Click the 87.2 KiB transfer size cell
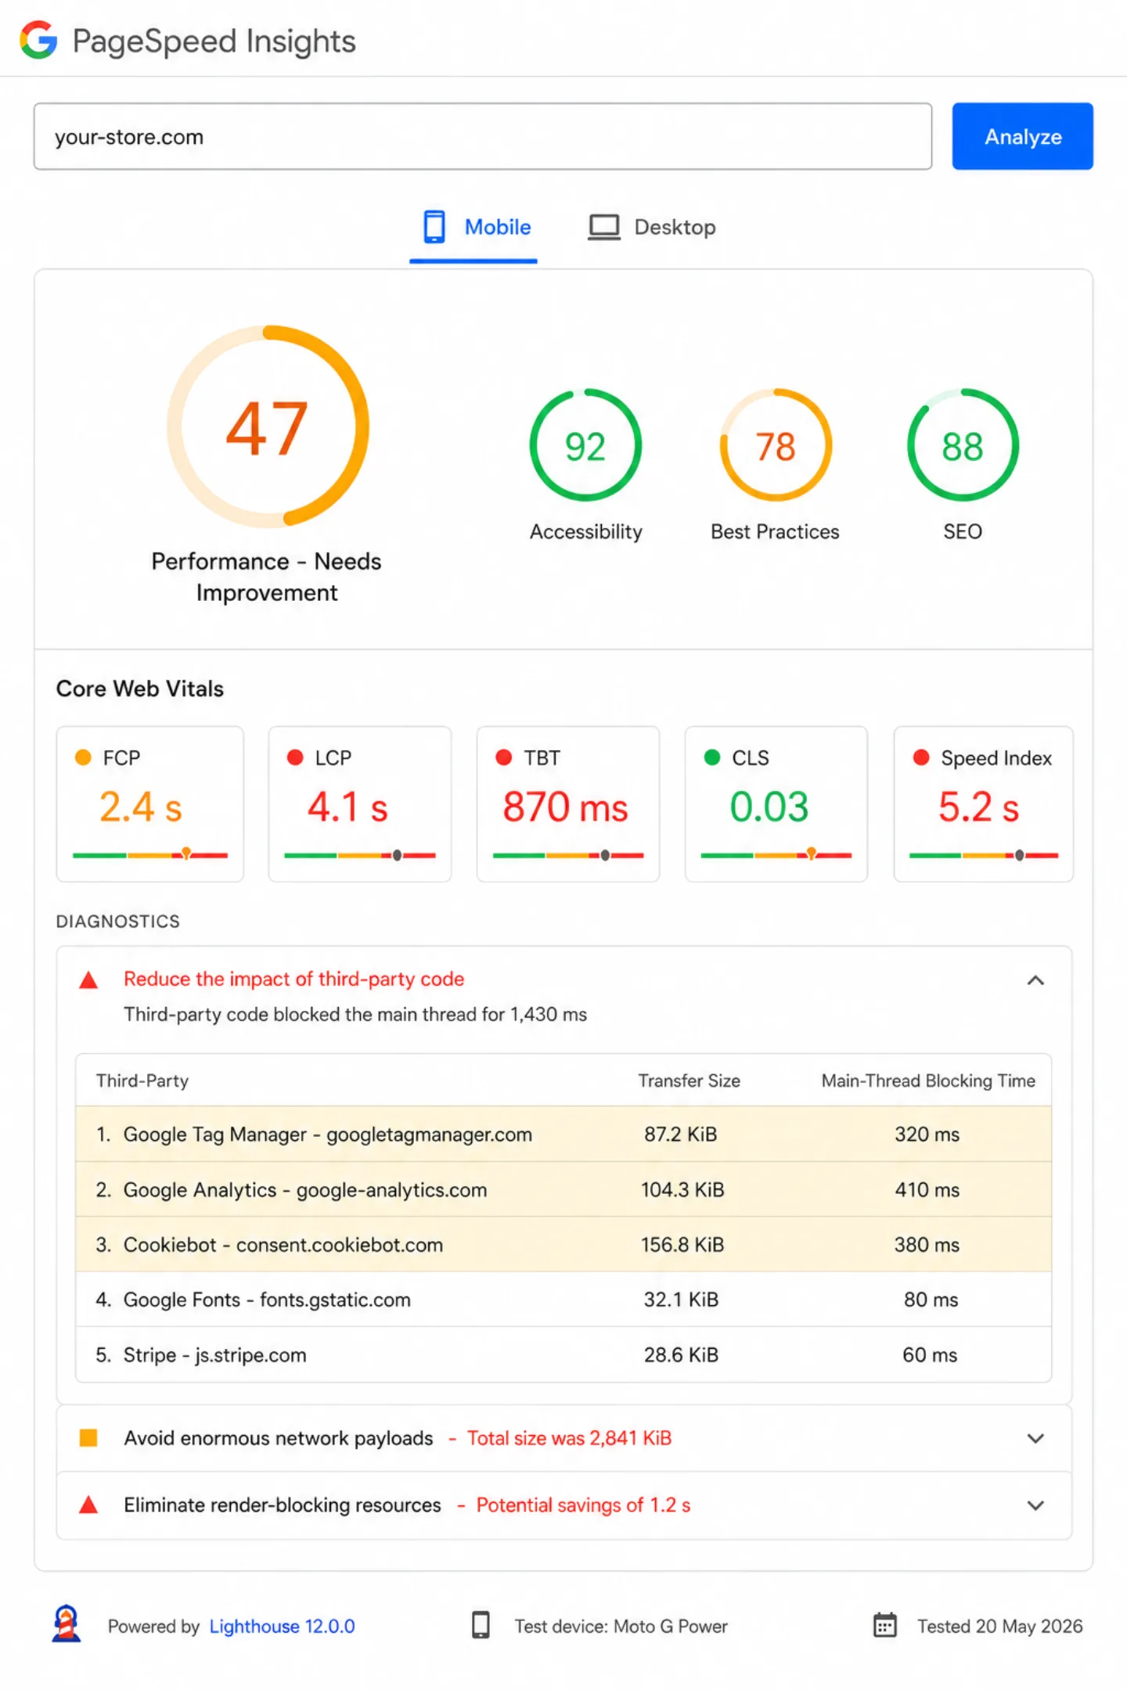 681,1134
